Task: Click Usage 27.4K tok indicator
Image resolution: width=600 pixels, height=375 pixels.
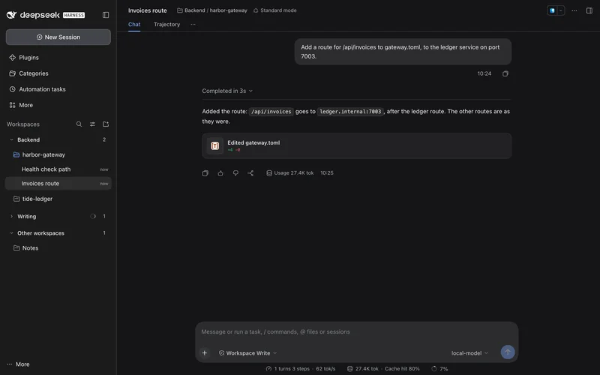Action: (x=290, y=173)
